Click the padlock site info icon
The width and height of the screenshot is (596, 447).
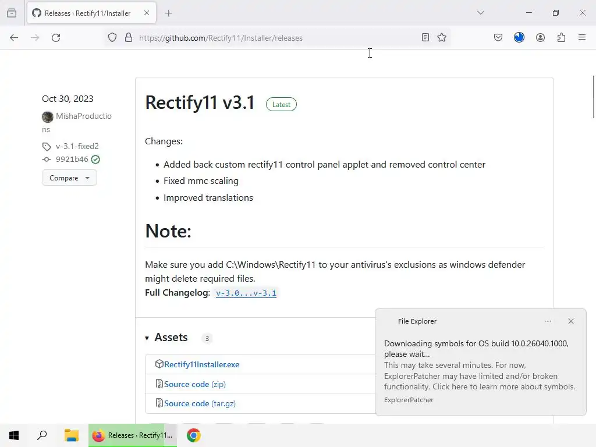(129, 38)
